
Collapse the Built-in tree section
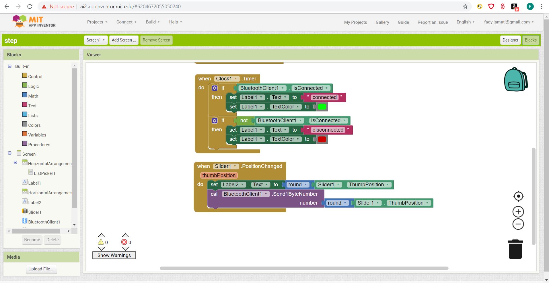pos(9,66)
